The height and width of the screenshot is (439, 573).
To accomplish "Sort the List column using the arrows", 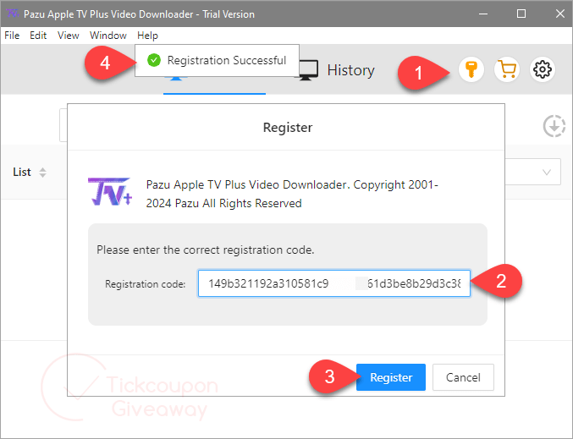I will coord(43,173).
